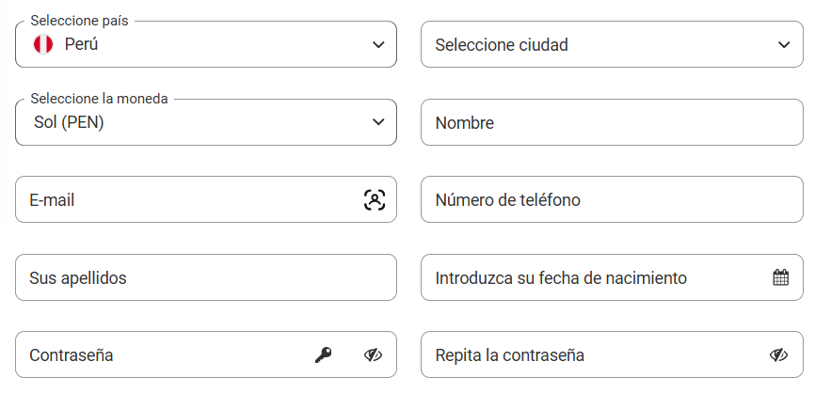
Task: Click the Repita la contraseña text field
Action: [x=612, y=354]
